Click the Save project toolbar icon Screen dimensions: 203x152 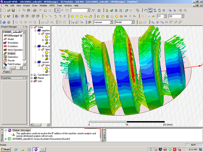13,10
